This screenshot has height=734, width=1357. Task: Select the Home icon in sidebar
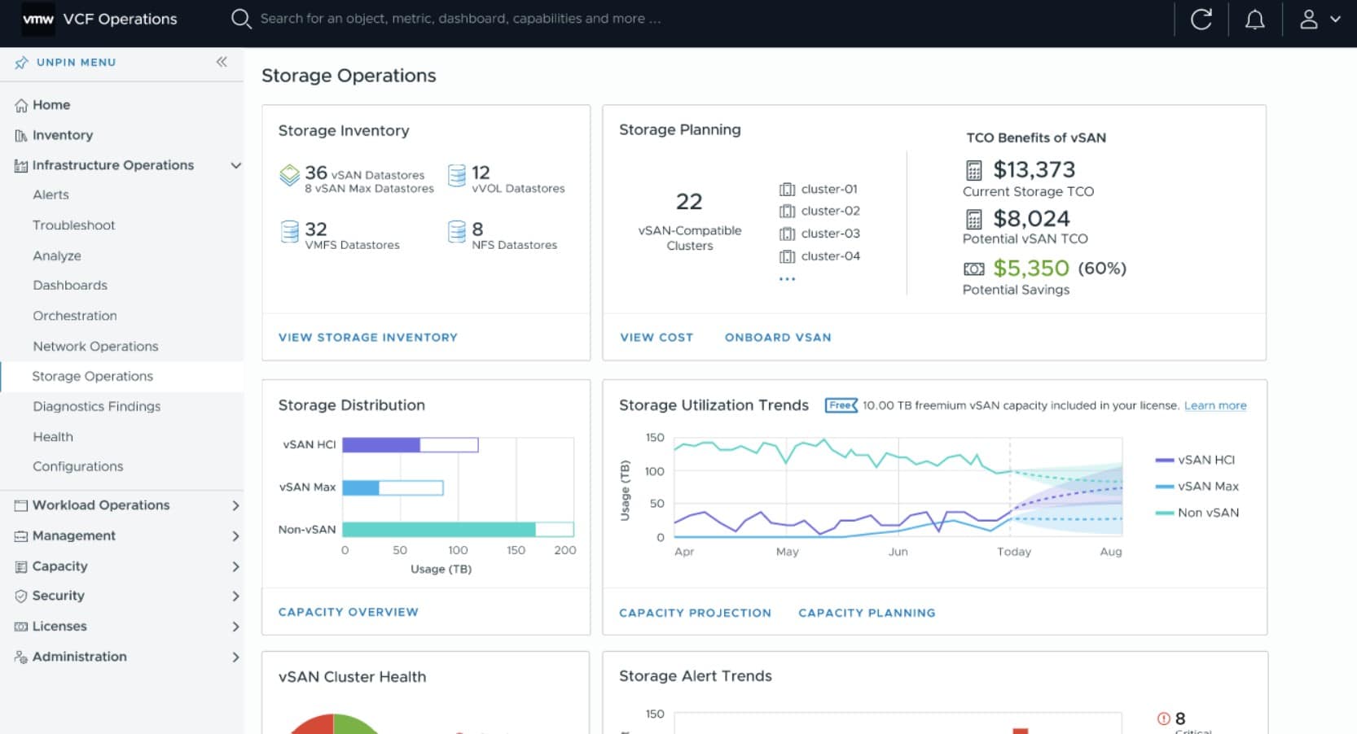point(20,104)
